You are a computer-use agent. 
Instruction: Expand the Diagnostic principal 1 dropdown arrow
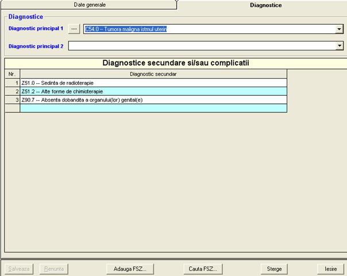(339, 29)
